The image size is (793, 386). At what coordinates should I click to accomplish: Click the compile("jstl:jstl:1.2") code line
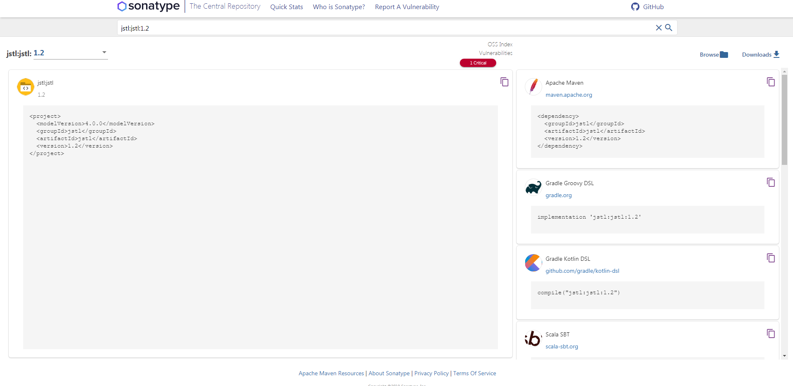(579, 293)
